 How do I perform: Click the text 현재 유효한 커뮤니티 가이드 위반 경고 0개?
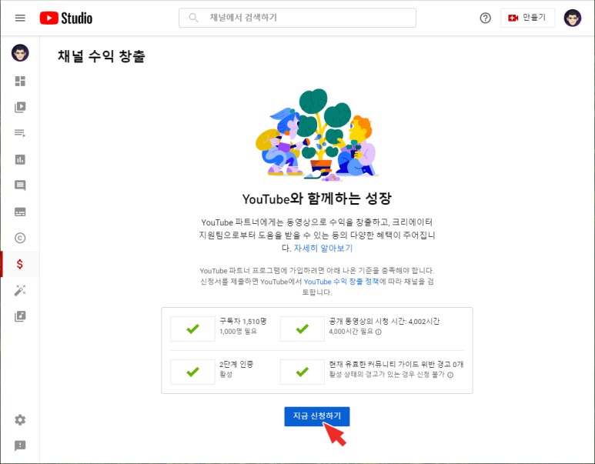(x=396, y=364)
